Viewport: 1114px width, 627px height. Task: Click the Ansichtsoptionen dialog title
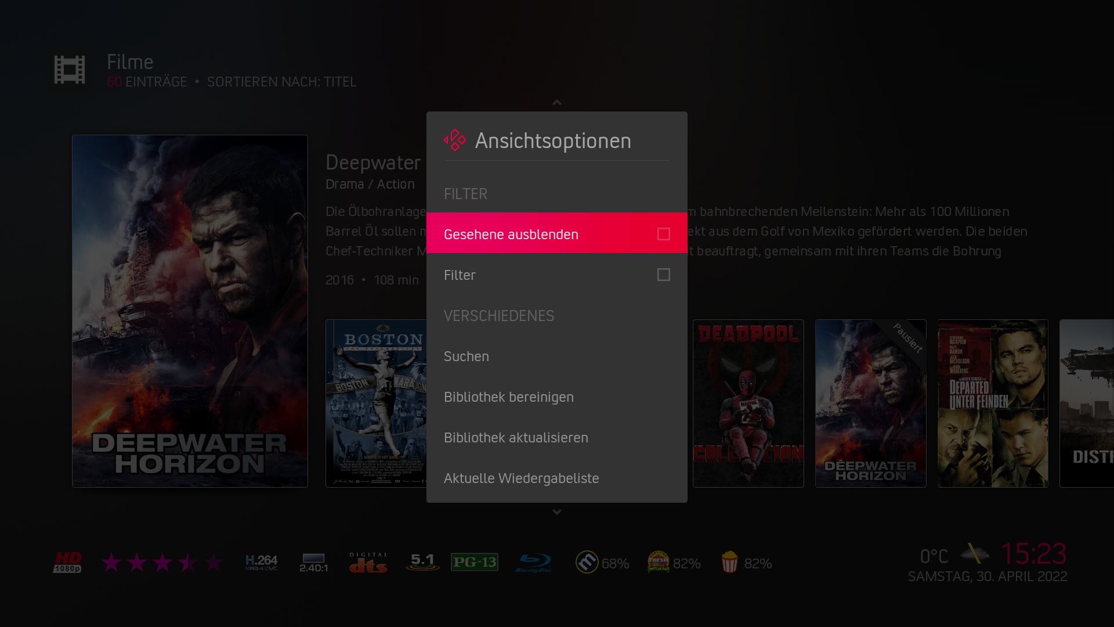(x=553, y=140)
